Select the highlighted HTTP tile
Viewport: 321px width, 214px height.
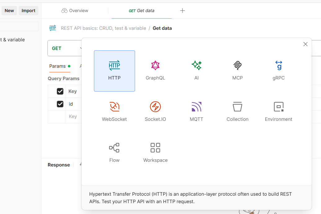coord(114,71)
